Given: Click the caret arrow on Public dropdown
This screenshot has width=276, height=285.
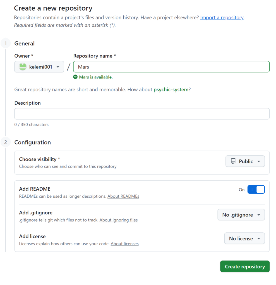Looking at the screenshot, I should (x=259, y=161).
